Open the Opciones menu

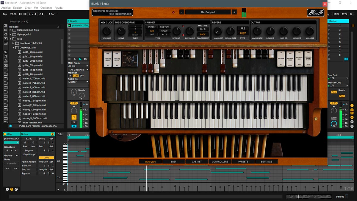[x=46, y=8]
